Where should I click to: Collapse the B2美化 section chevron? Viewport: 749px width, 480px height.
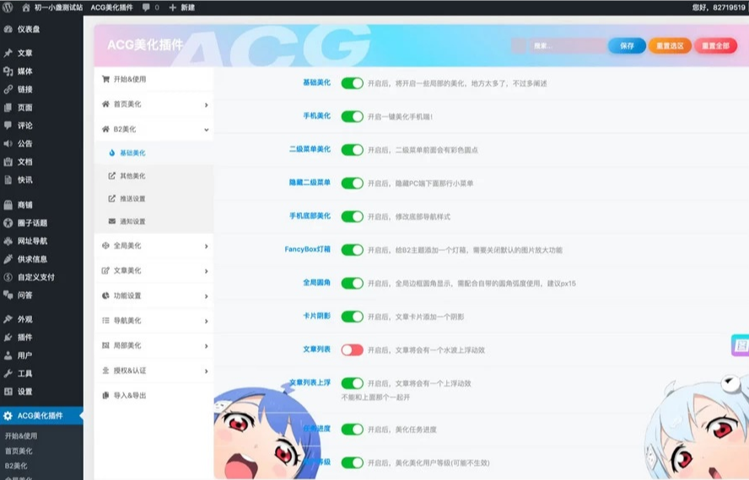(206, 130)
